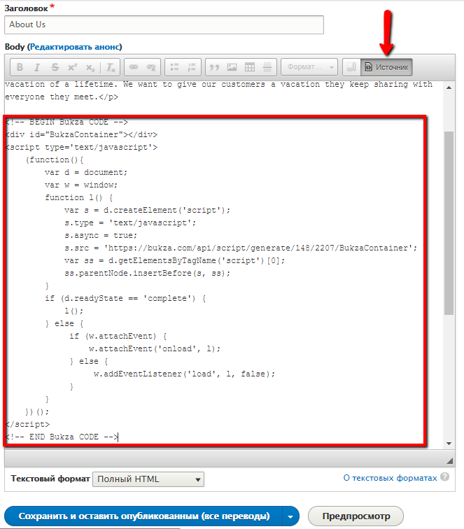The height and width of the screenshot is (529, 464).
Task: Insert a bulleted list
Action: click(174, 67)
